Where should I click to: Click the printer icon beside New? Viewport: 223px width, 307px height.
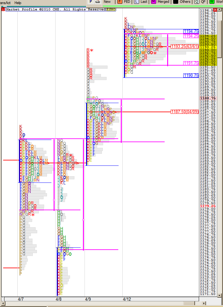tap(98, 2)
